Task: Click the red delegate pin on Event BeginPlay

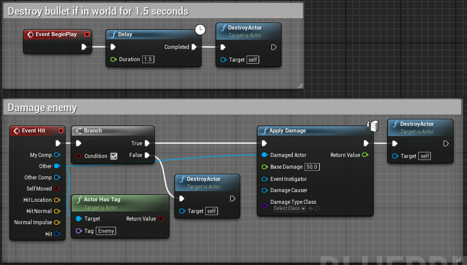Action: [x=87, y=35]
